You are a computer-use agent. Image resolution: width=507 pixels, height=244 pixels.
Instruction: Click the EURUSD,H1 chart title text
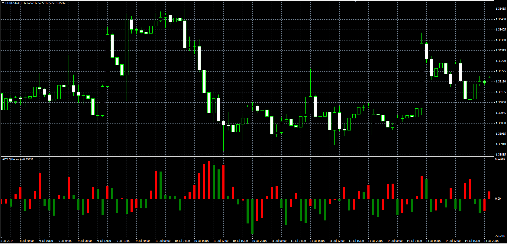click(x=14, y=3)
